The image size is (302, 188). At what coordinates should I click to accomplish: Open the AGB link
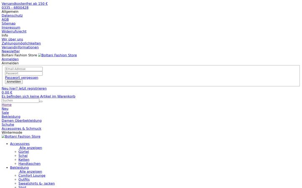[x=5, y=20]
